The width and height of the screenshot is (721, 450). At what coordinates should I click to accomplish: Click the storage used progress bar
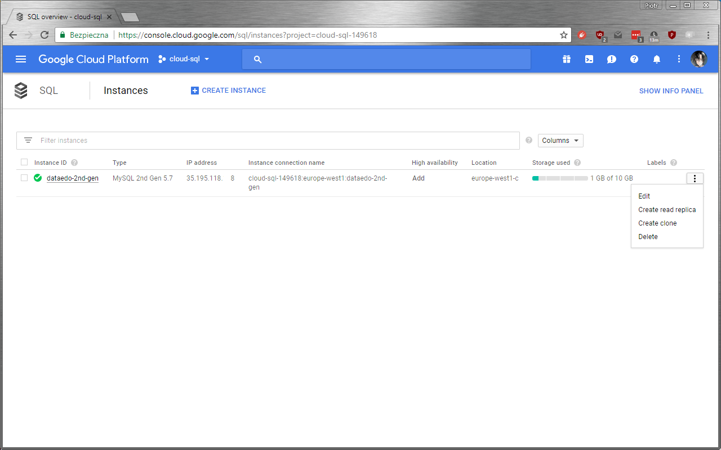coord(560,178)
